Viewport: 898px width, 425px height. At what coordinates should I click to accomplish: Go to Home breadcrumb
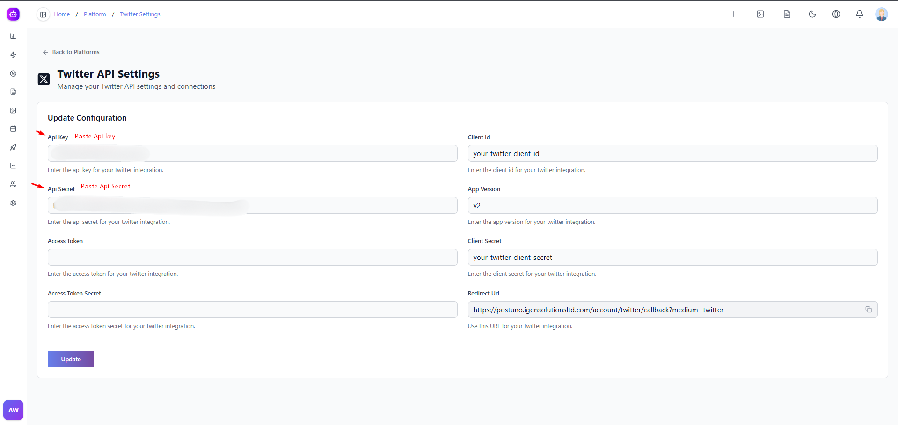[62, 14]
